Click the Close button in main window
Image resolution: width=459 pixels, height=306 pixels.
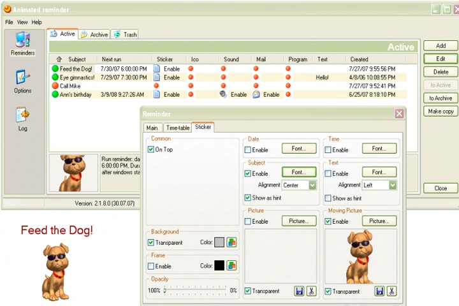441,188
